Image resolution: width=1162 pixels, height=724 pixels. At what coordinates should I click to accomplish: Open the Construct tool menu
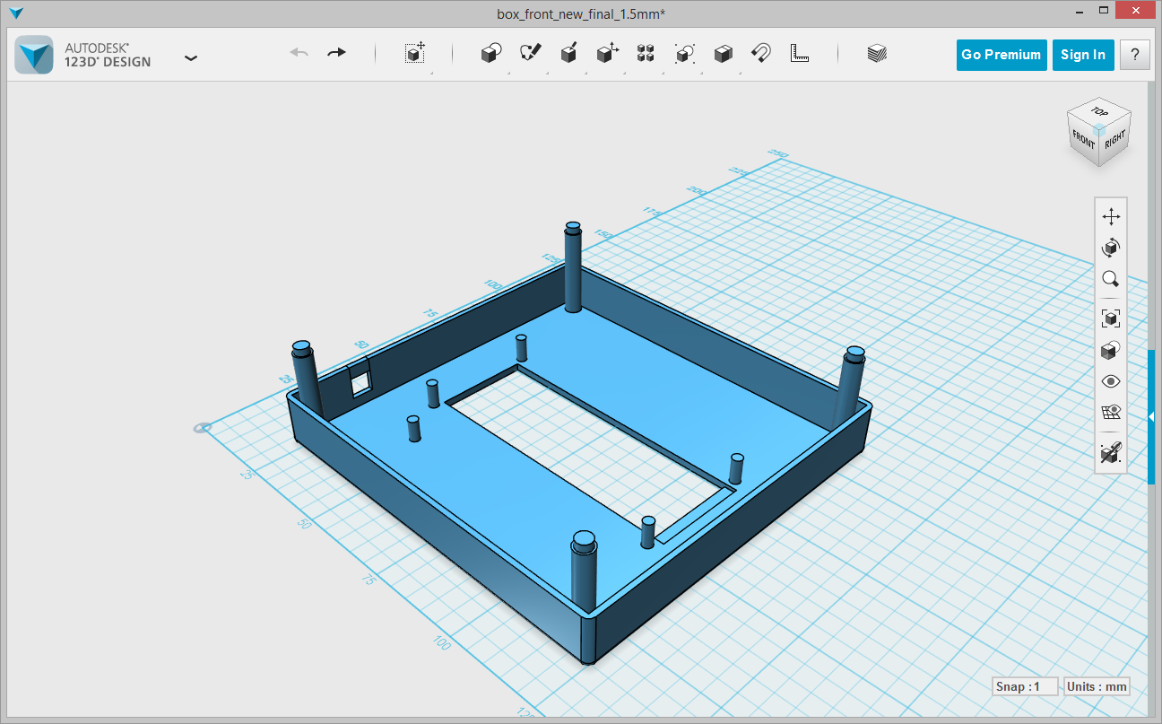click(568, 54)
